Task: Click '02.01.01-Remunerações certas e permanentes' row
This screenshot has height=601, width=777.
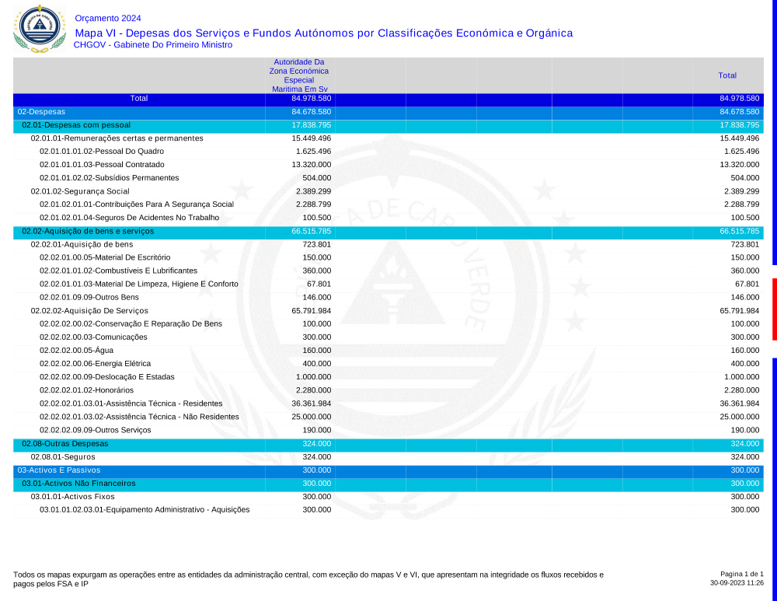Action: 117,138
